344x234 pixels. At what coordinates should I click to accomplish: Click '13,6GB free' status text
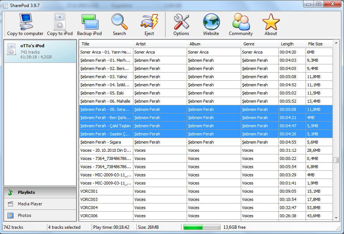[x=234, y=227]
